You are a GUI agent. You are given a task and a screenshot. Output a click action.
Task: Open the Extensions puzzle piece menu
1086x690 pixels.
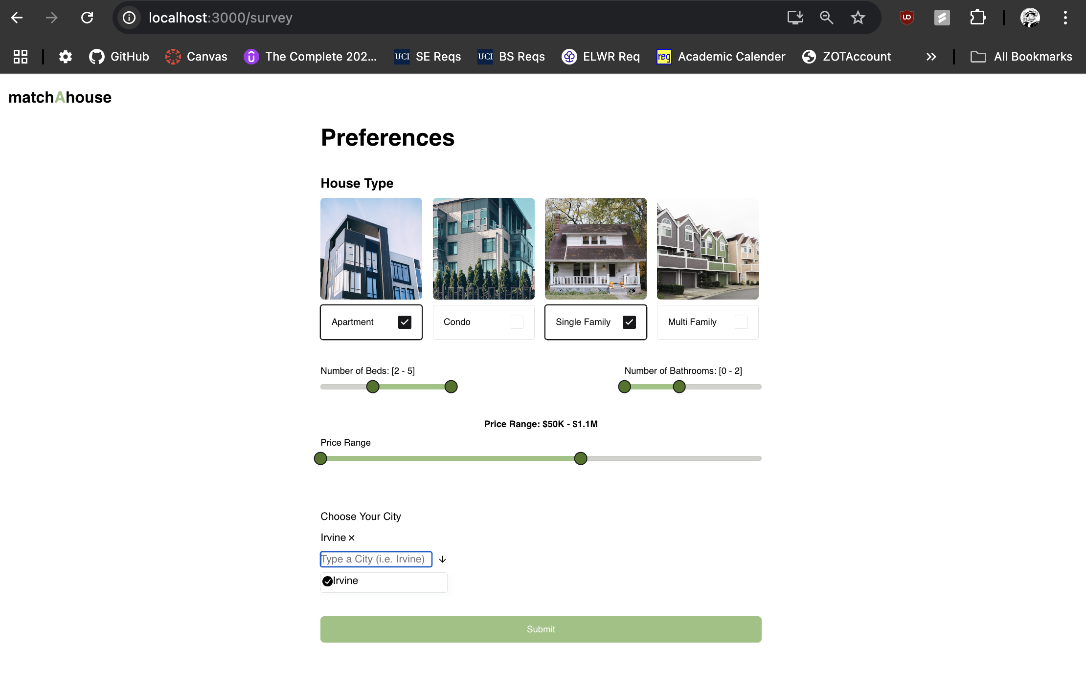point(977,18)
